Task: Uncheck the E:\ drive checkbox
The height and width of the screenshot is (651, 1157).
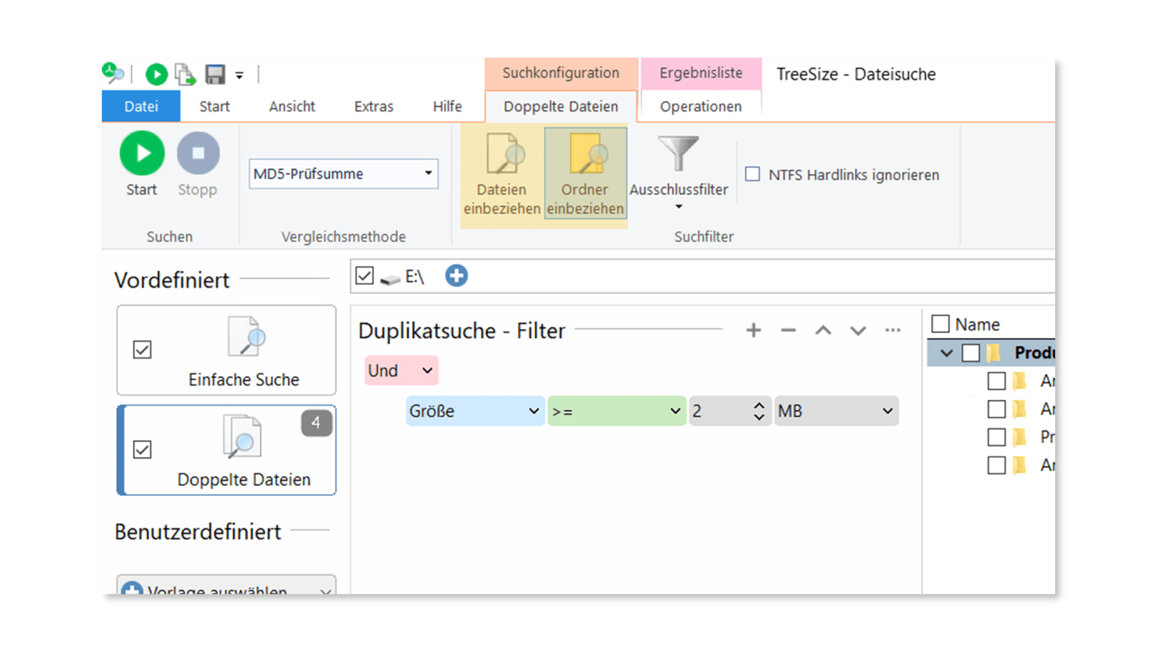Action: (x=365, y=276)
